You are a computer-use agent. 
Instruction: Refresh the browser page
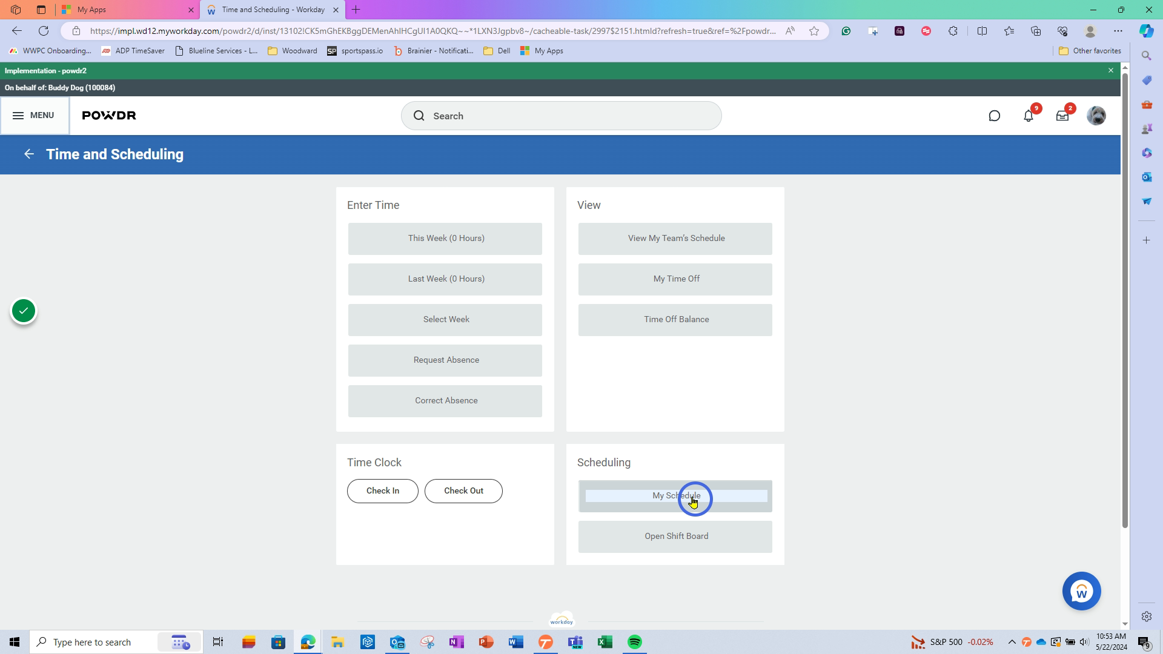44,31
